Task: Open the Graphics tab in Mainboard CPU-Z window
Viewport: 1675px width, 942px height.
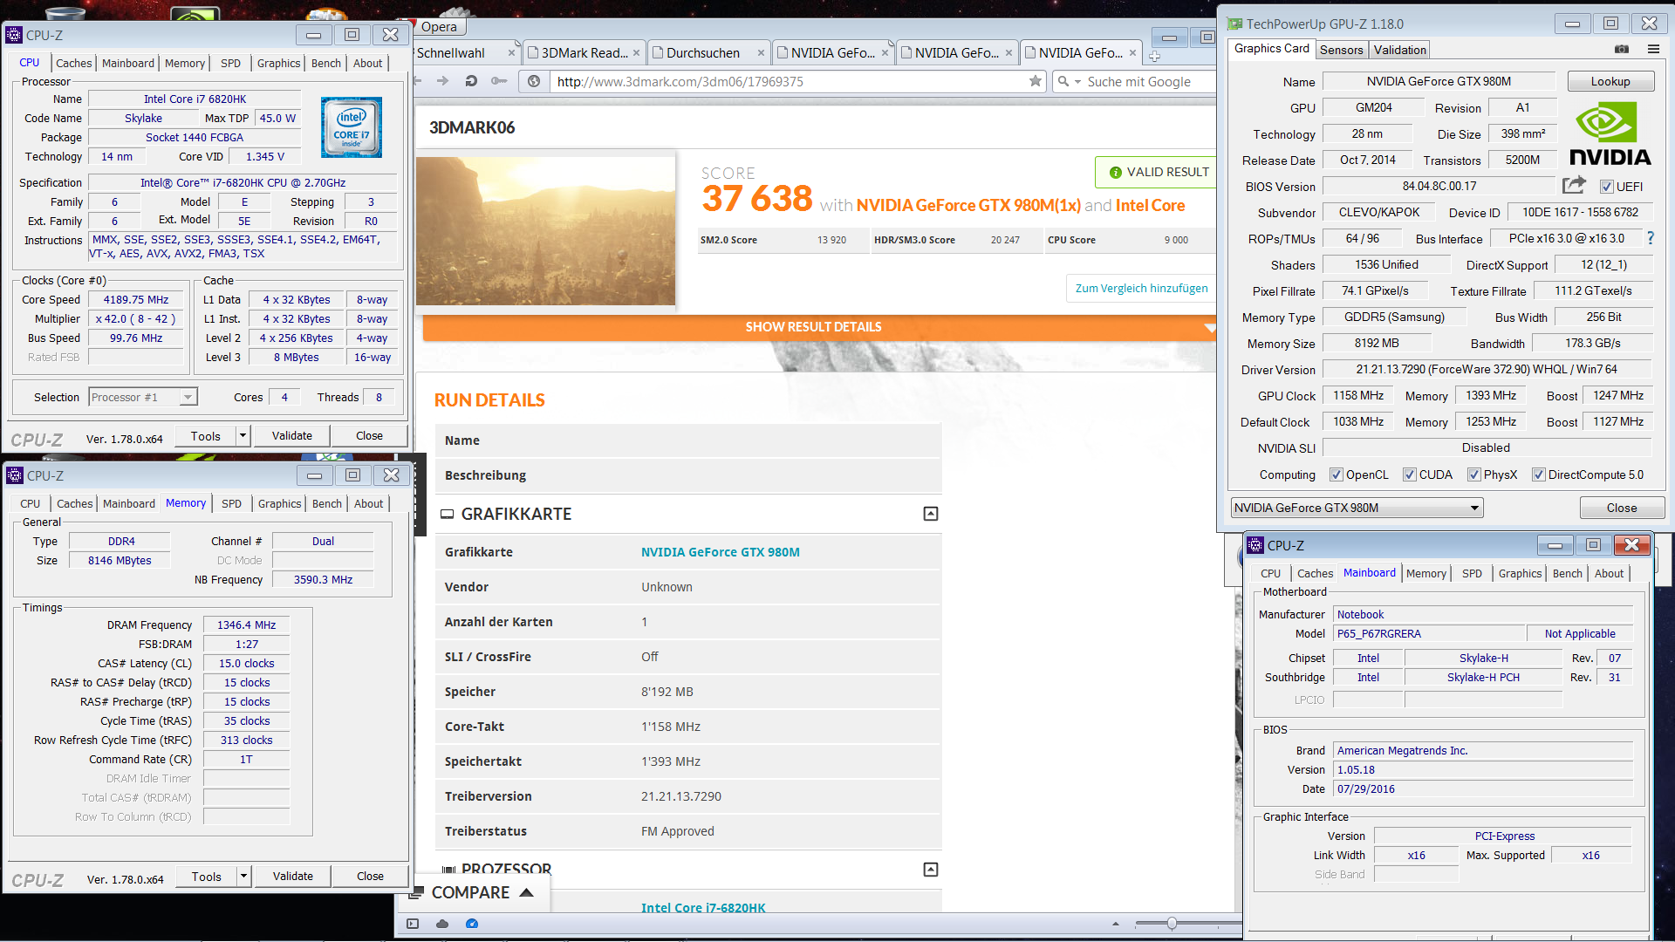Action: click(x=1520, y=573)
